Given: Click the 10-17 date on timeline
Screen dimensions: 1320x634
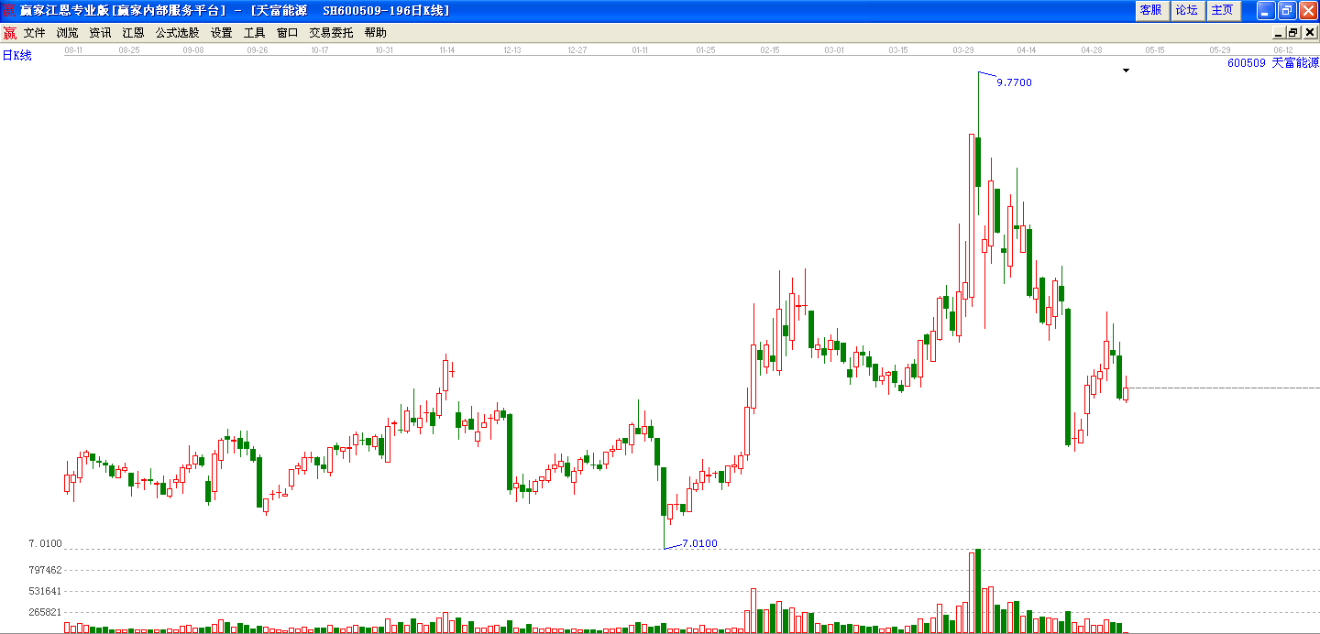Looking at the screenshot, I should click(320, 50).
